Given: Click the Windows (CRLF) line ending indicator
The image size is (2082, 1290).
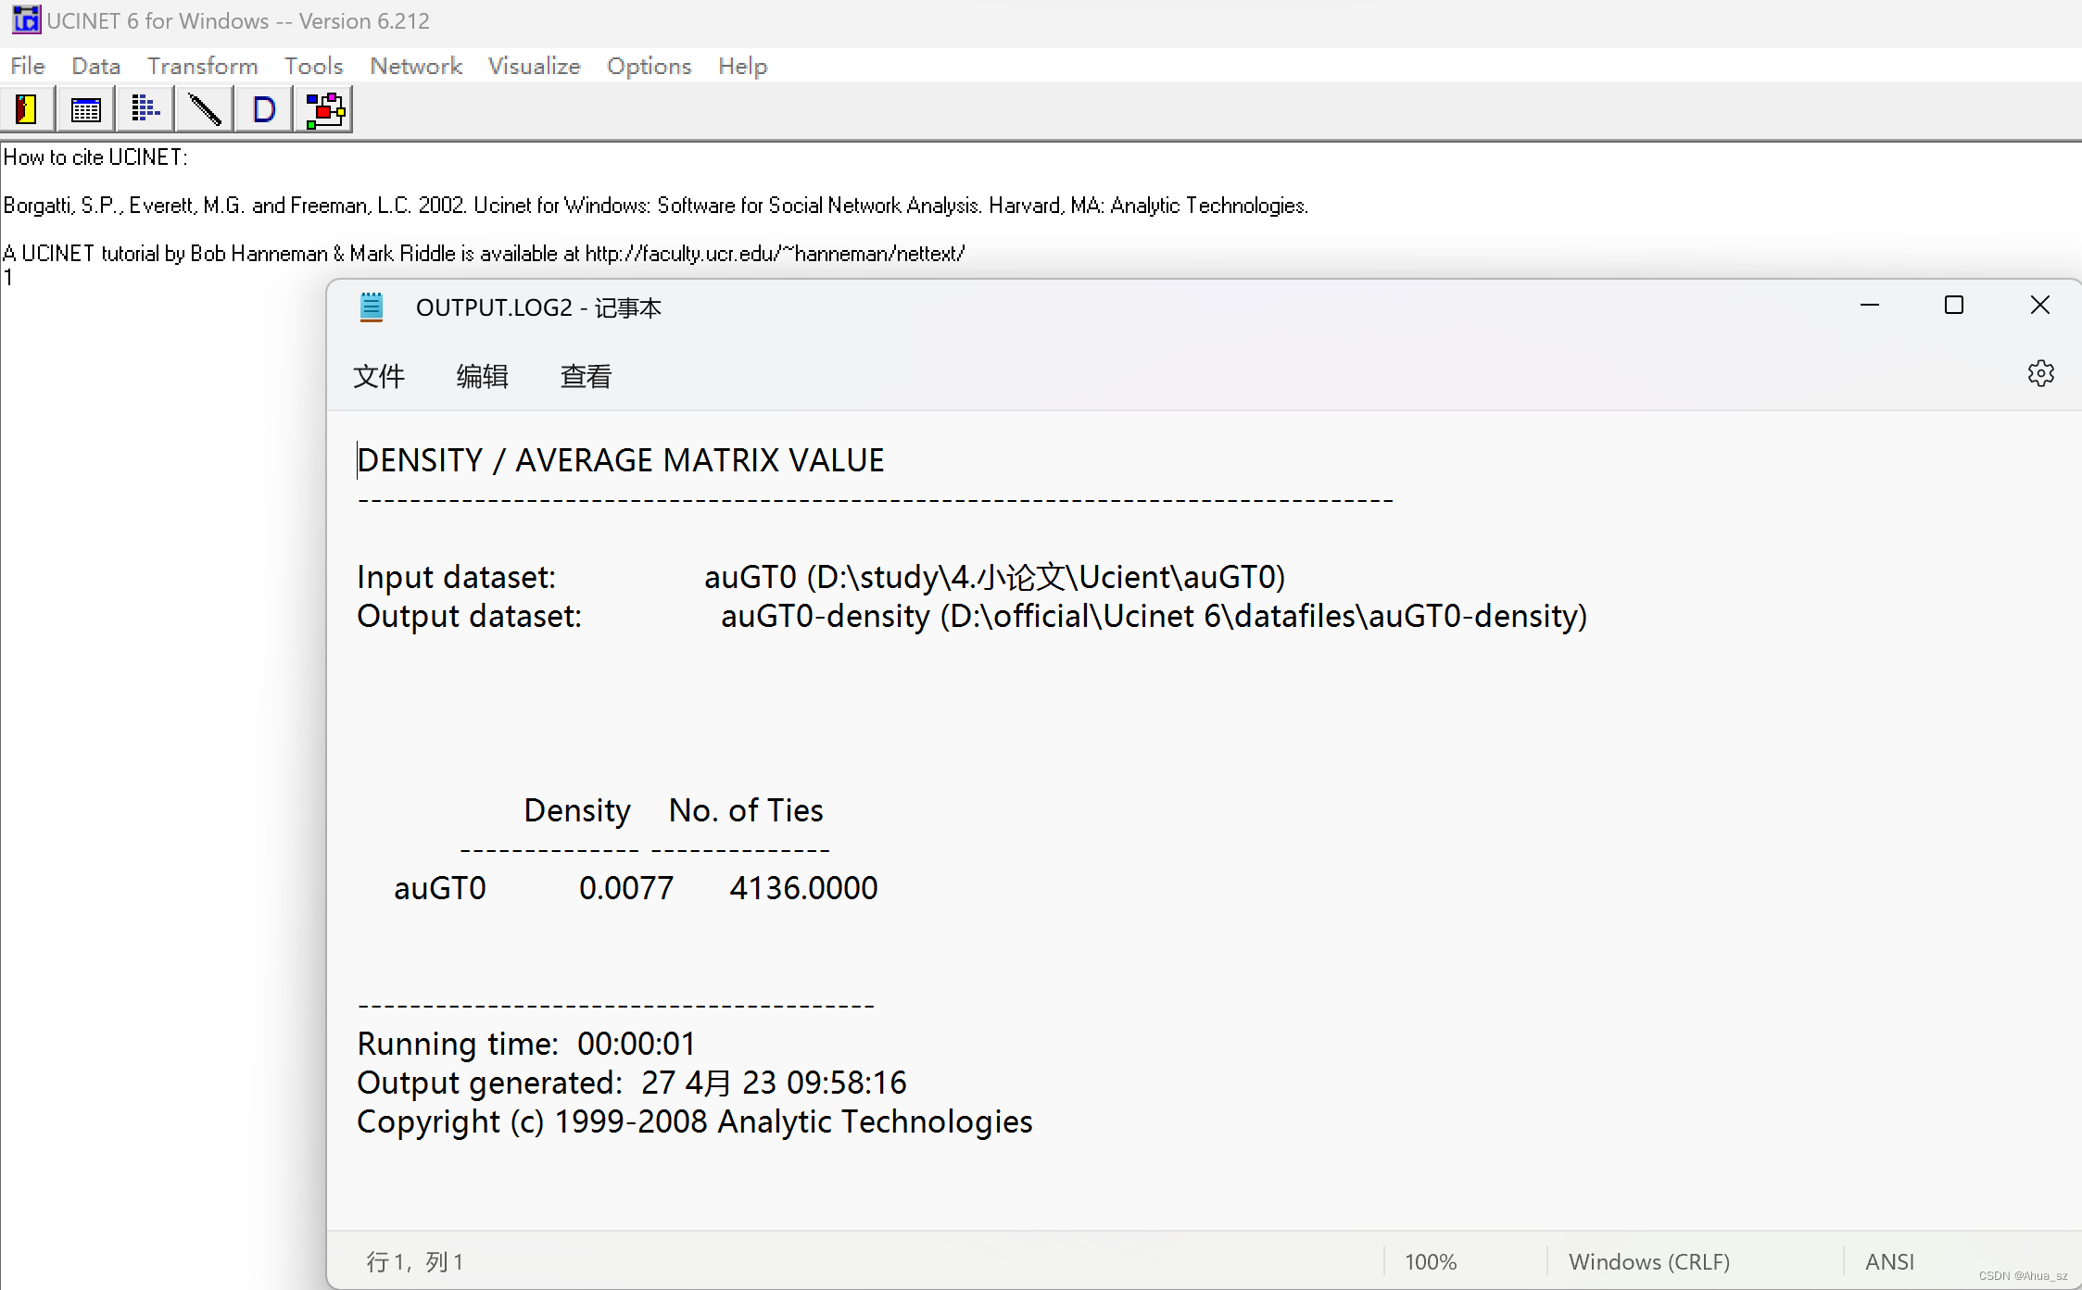Looking at the screenshot, I should pyautogui.click(x=1648, y=1261).
